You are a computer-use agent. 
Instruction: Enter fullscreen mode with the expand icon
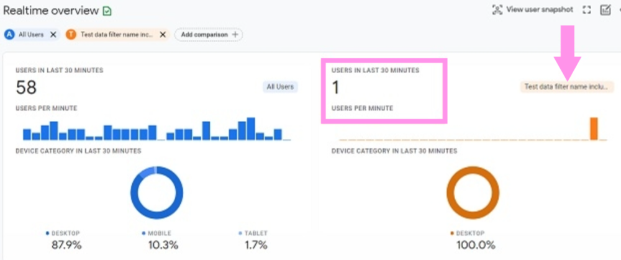[586, 9]
